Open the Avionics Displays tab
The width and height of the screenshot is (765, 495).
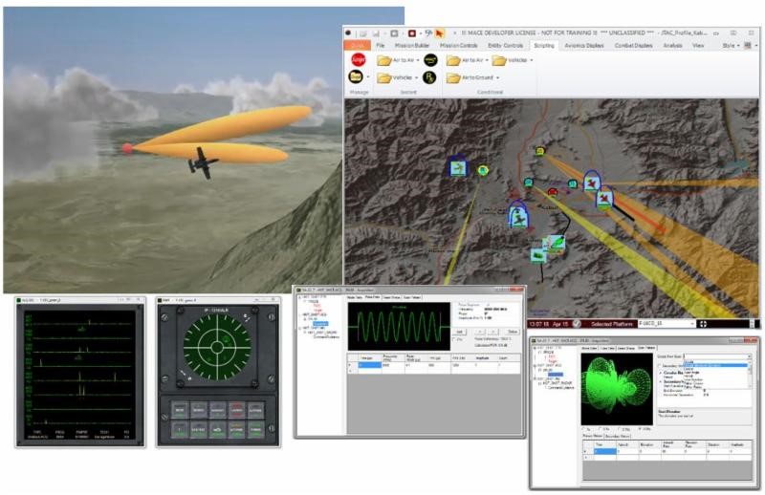pyautogui.click(x=584, y=45)
